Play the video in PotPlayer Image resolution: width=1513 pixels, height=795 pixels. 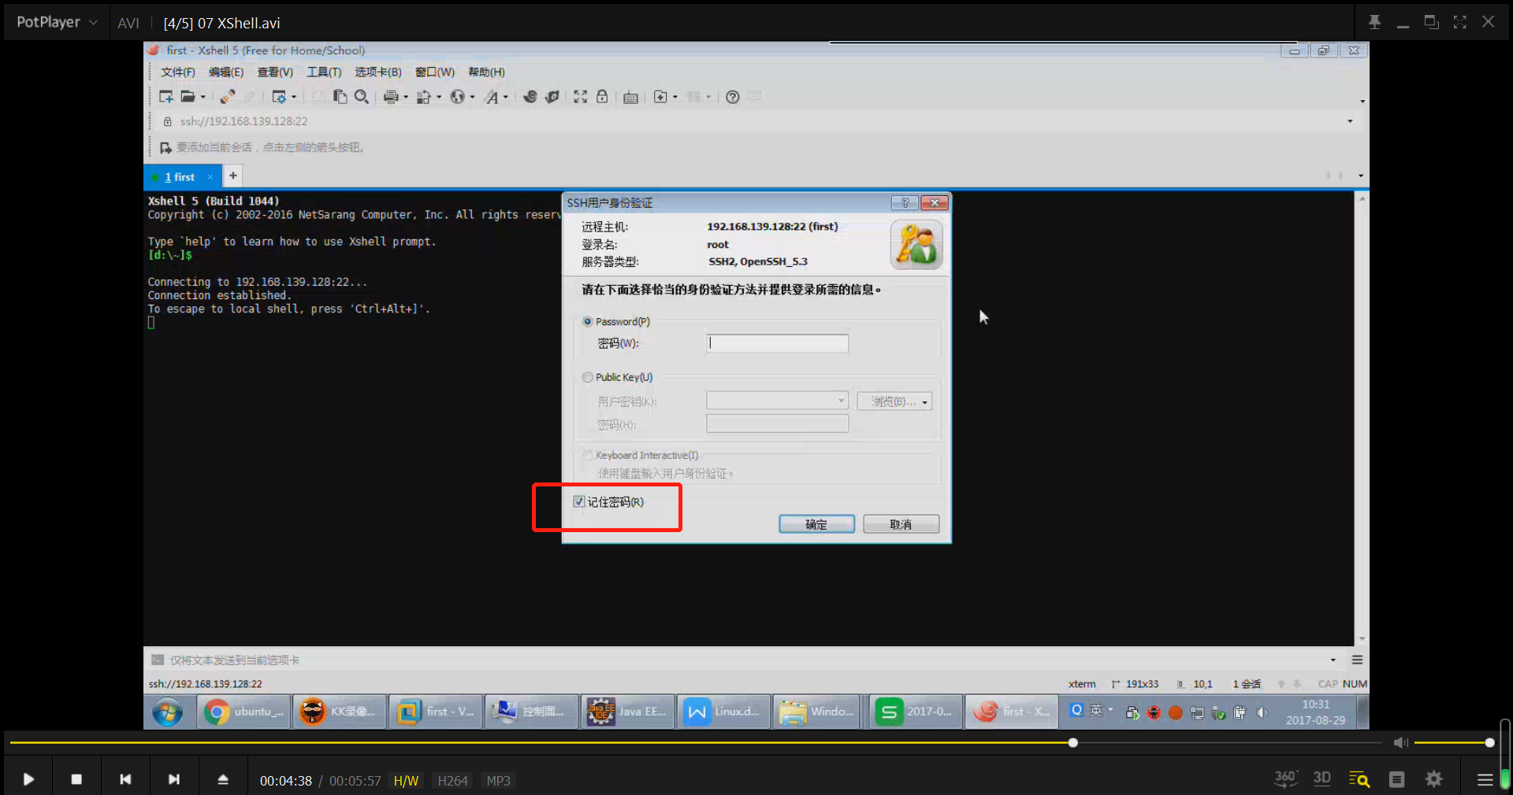coord(28,779)
